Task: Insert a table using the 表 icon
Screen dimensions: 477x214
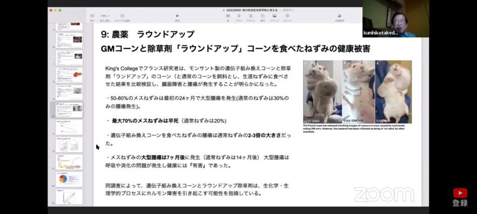Action: 228,17
